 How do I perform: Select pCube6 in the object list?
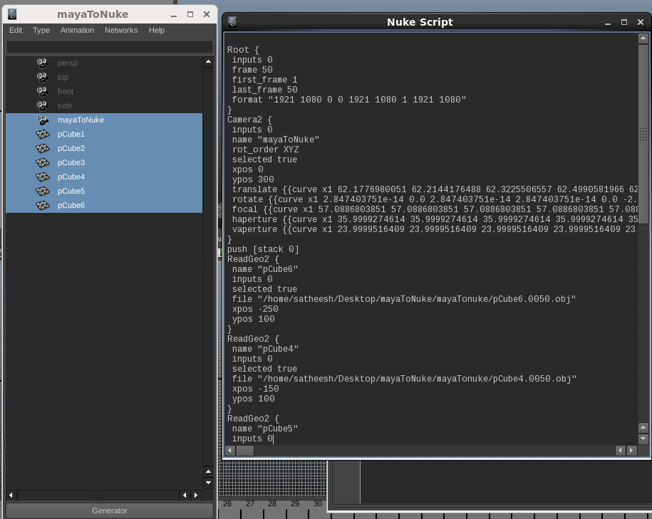(x=104, y=205)
